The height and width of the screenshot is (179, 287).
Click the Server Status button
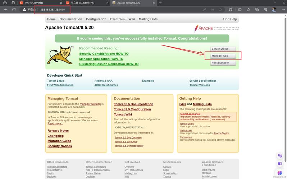coord(223,49)
